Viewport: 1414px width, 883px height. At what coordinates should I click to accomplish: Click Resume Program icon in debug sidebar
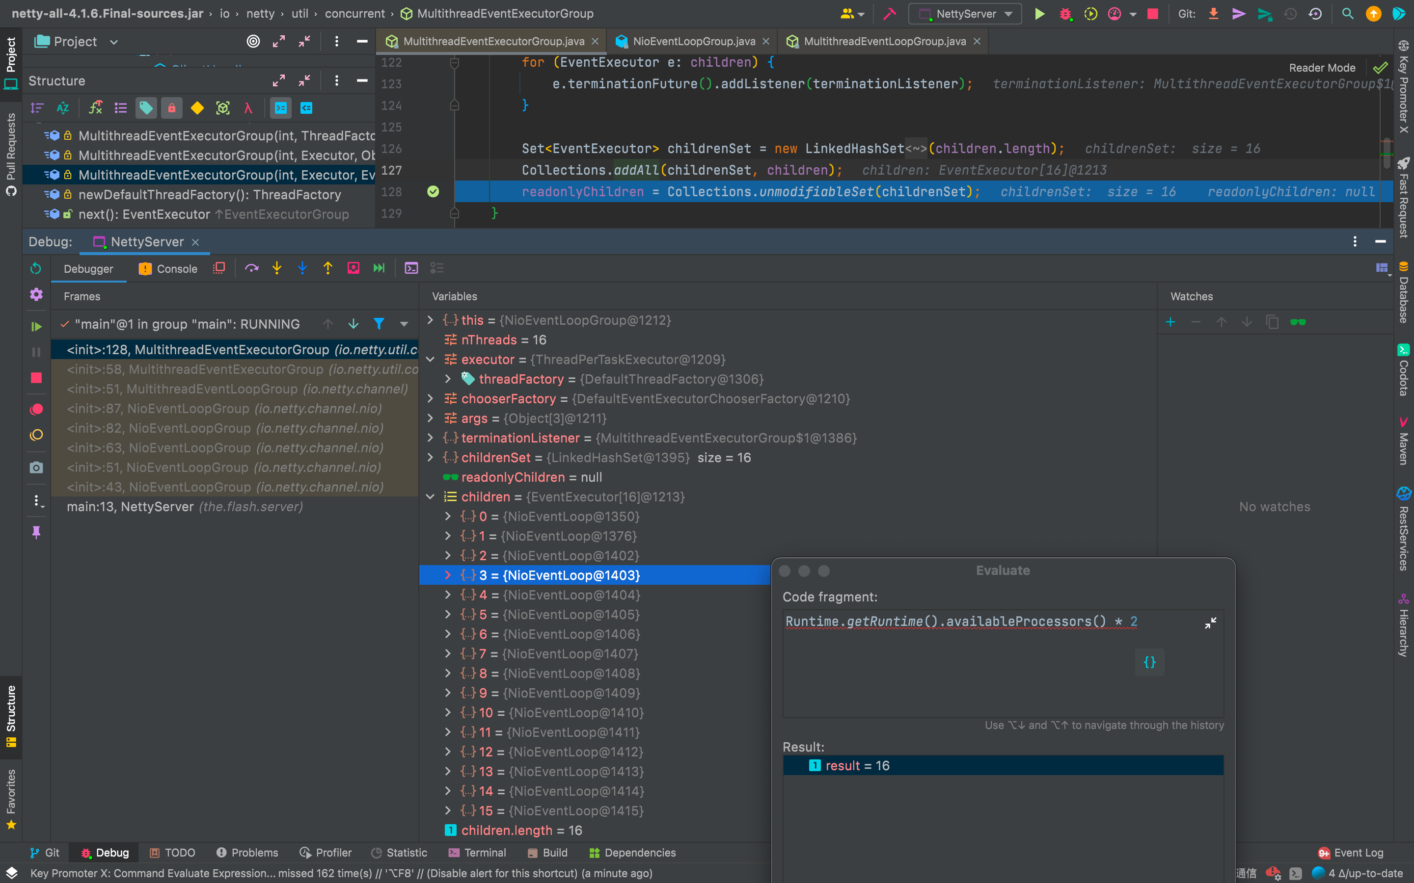pyautogui.click(x=36, y=326)
